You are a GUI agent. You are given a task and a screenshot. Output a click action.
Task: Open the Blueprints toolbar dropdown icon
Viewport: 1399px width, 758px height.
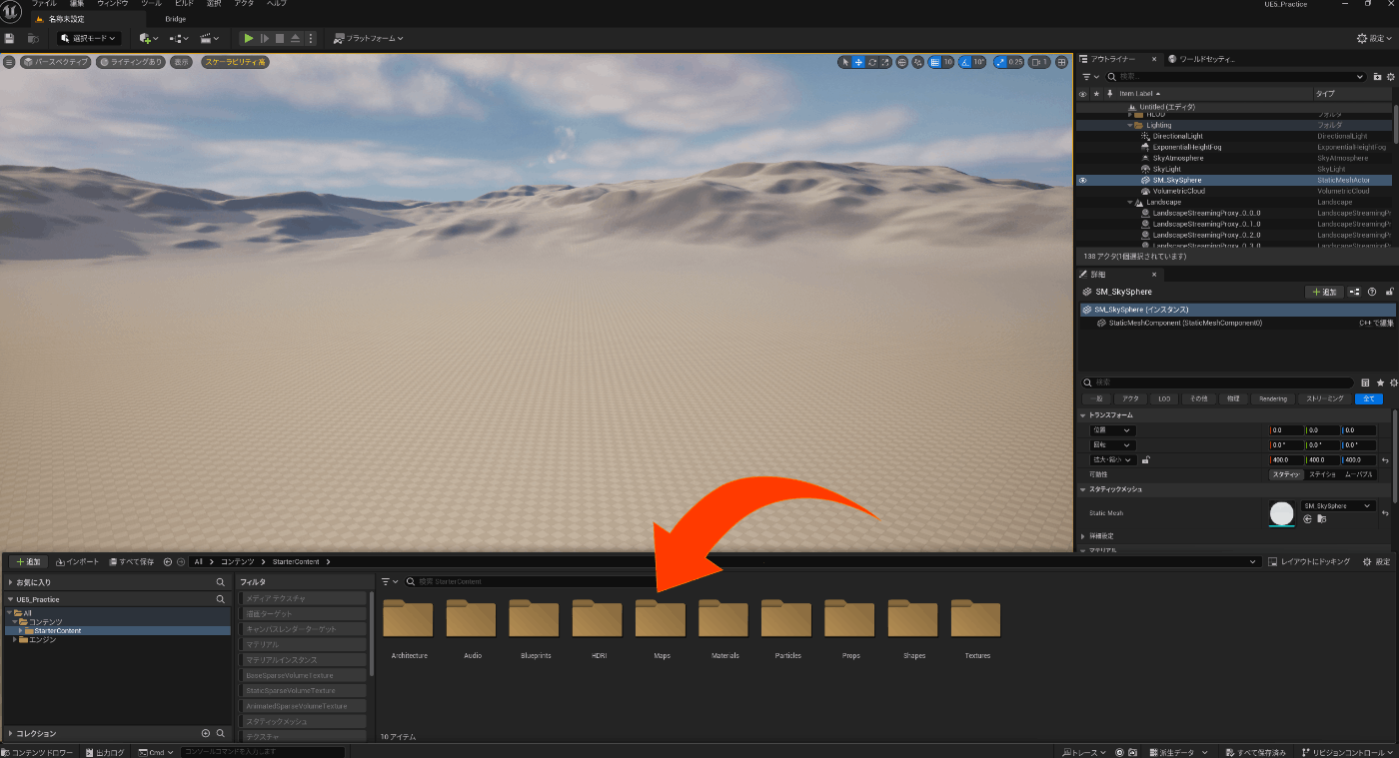[x=179, y=38]
